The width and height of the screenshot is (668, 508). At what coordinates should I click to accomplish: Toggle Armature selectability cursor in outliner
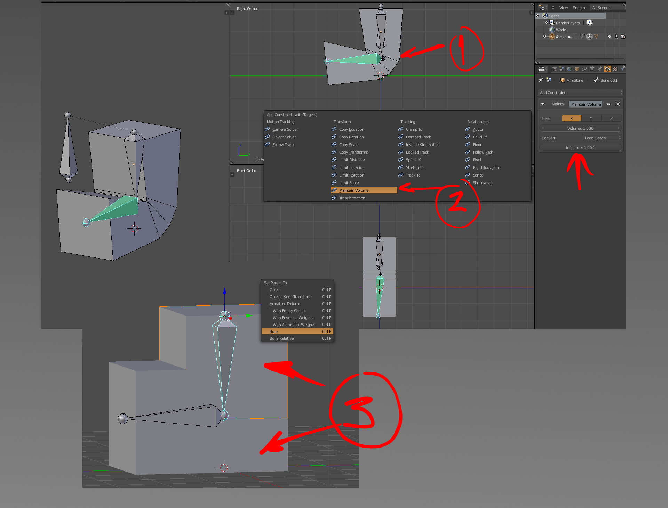click(x=617, y=36)
